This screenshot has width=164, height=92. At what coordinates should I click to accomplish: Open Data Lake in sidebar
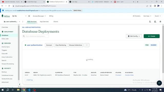pos(5,39)
